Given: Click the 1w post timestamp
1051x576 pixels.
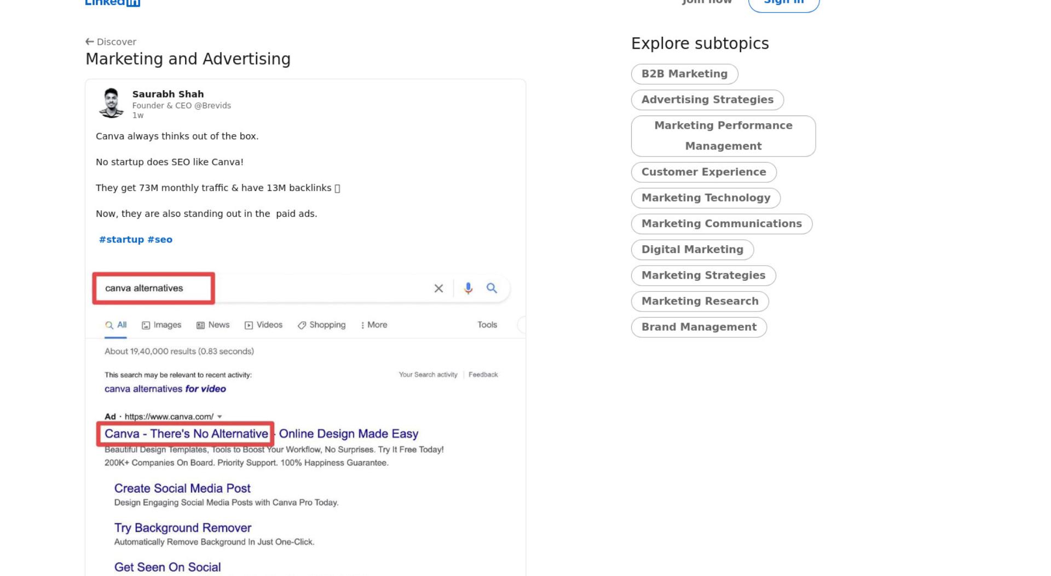Looking at the screenshot, I should 137,116.
